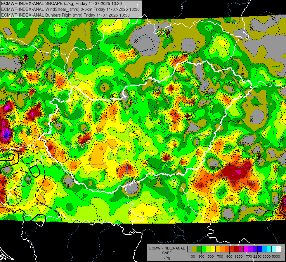Click the sky blue legend swatch
286x262 pixels.
point(264,249)
